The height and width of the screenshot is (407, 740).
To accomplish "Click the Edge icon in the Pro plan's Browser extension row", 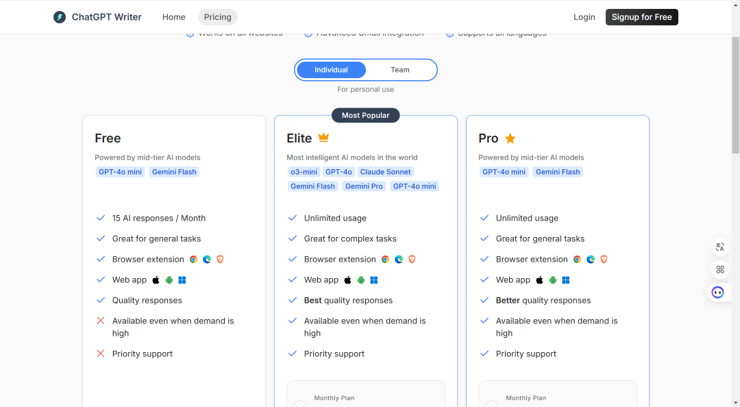I will 591,259.
